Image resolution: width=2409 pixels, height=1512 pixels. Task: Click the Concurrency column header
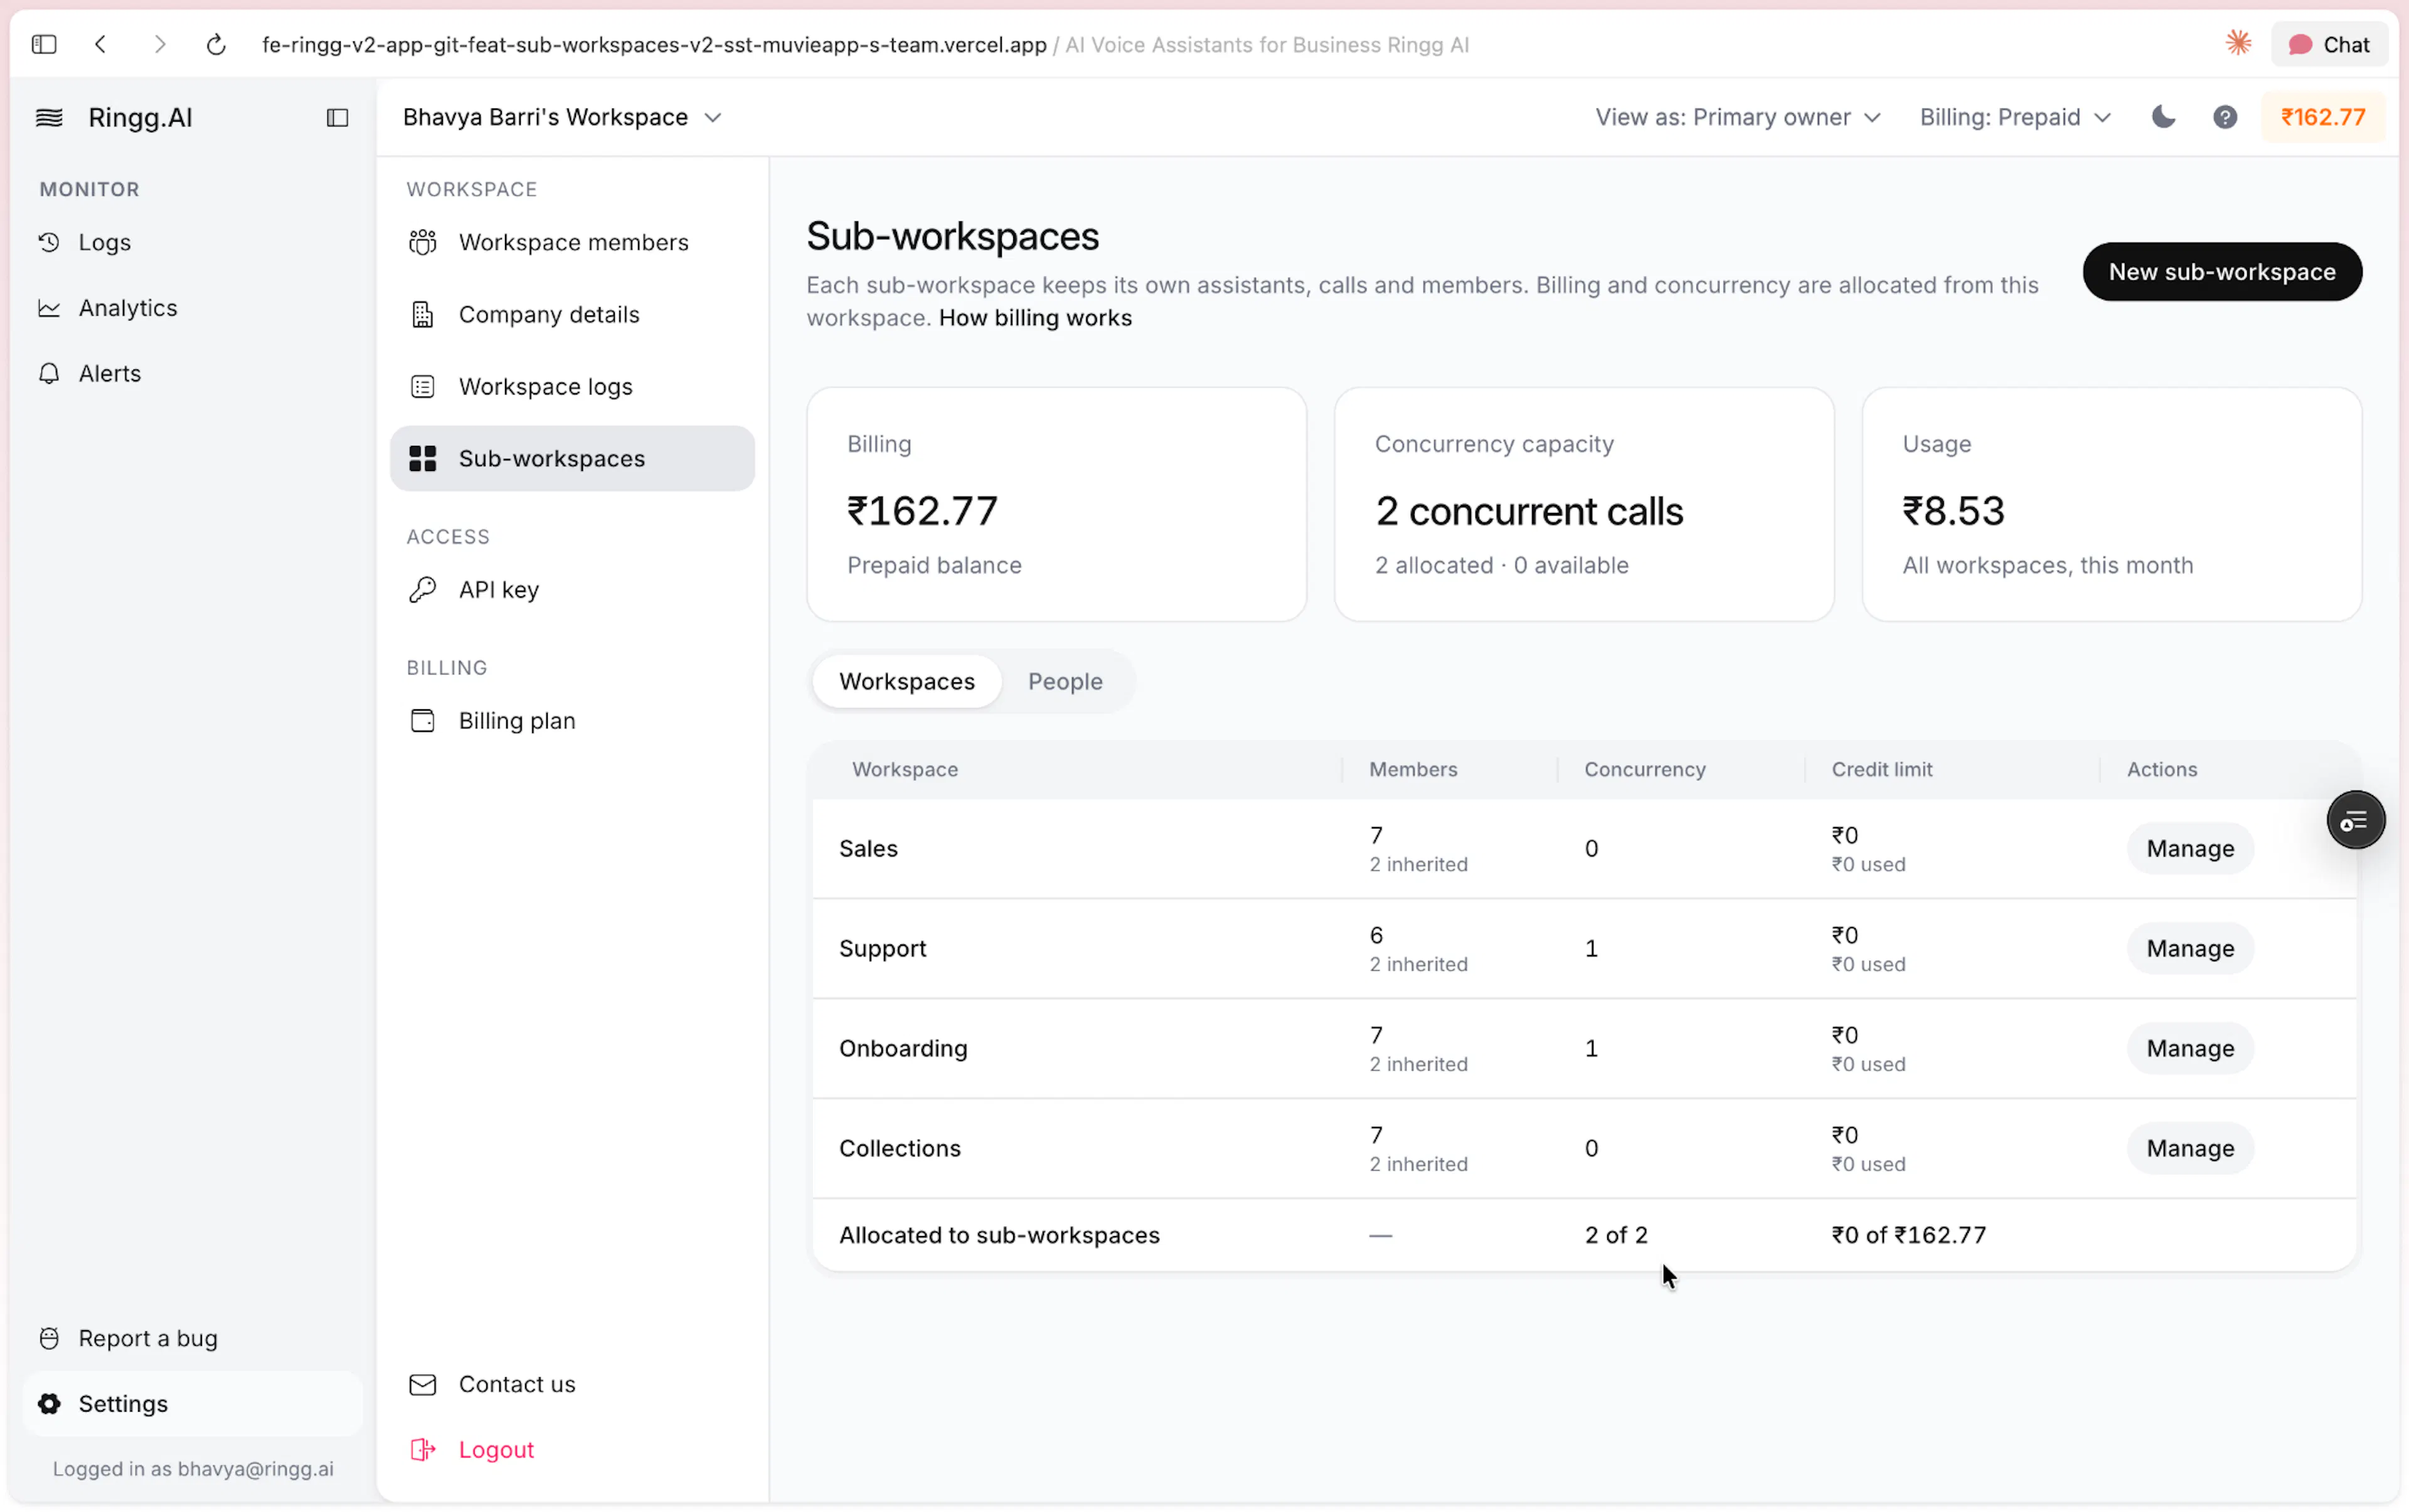(1645, 769)
